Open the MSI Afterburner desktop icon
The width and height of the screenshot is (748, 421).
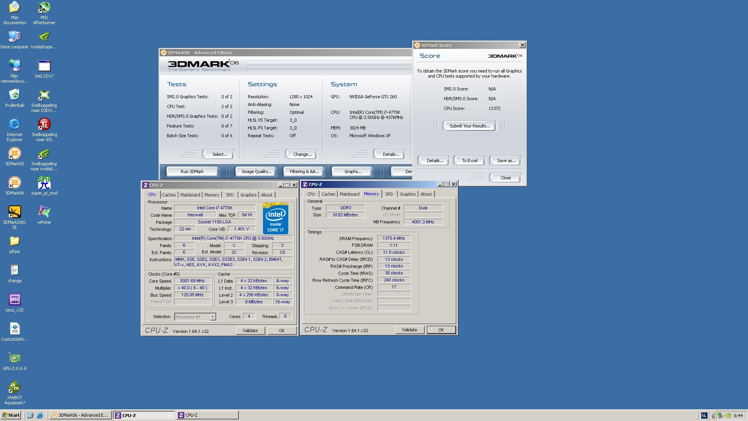click(x=44, y=9)
